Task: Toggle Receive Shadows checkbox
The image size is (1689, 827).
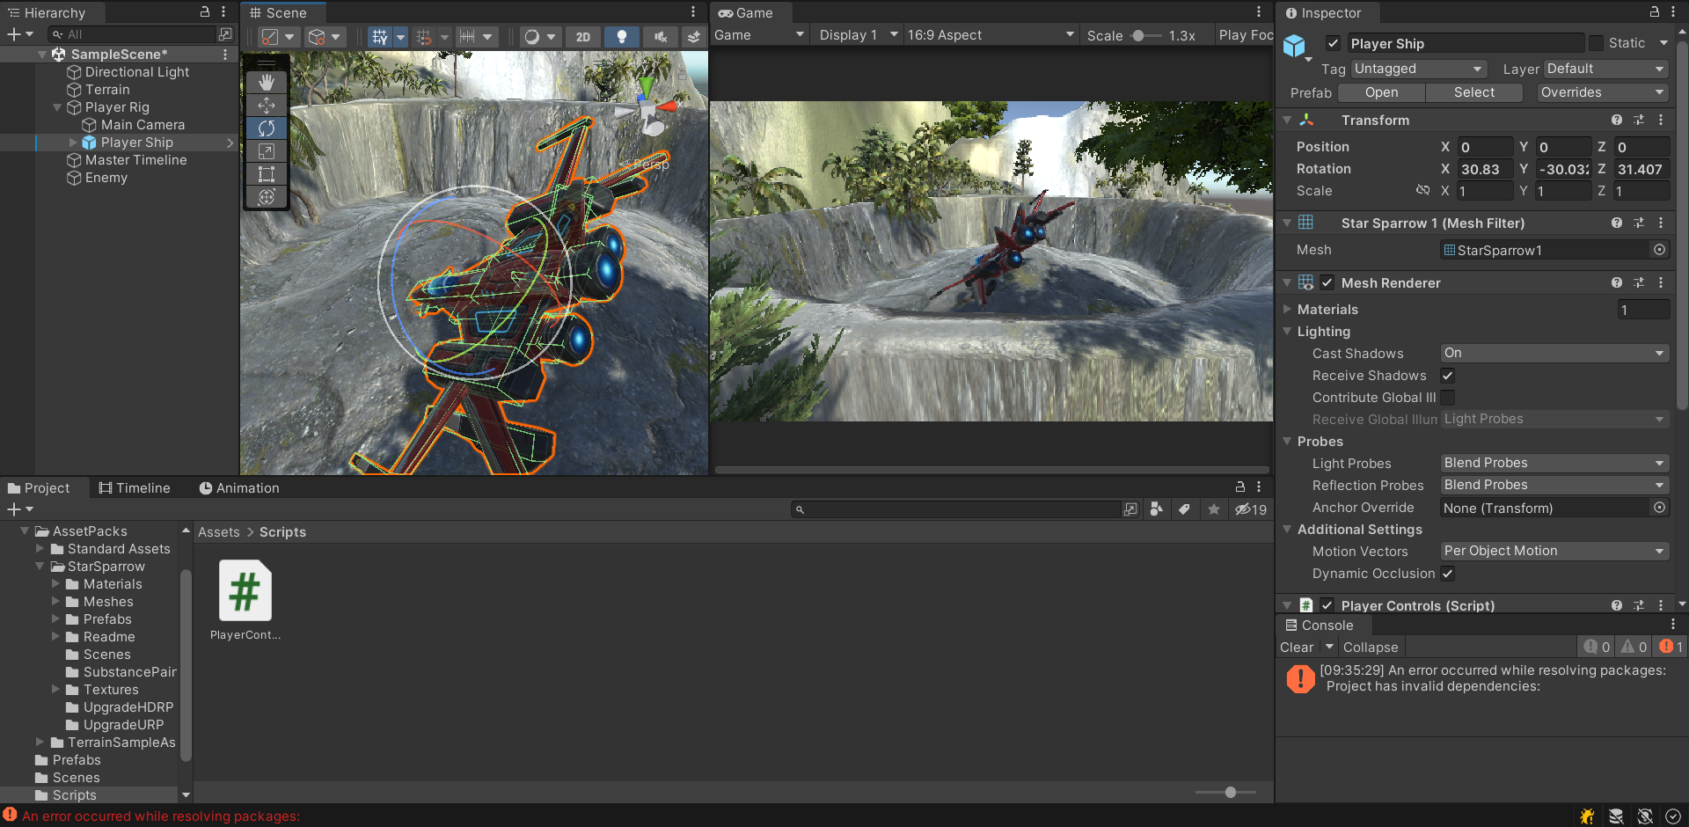Action: click(1447, 376)
